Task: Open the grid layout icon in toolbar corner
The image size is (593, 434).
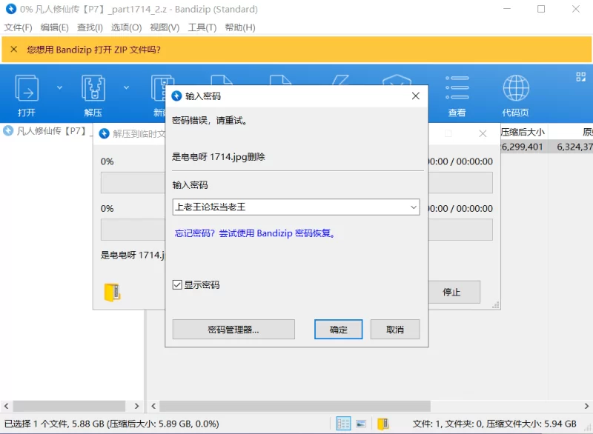Action: click(580, 76)
